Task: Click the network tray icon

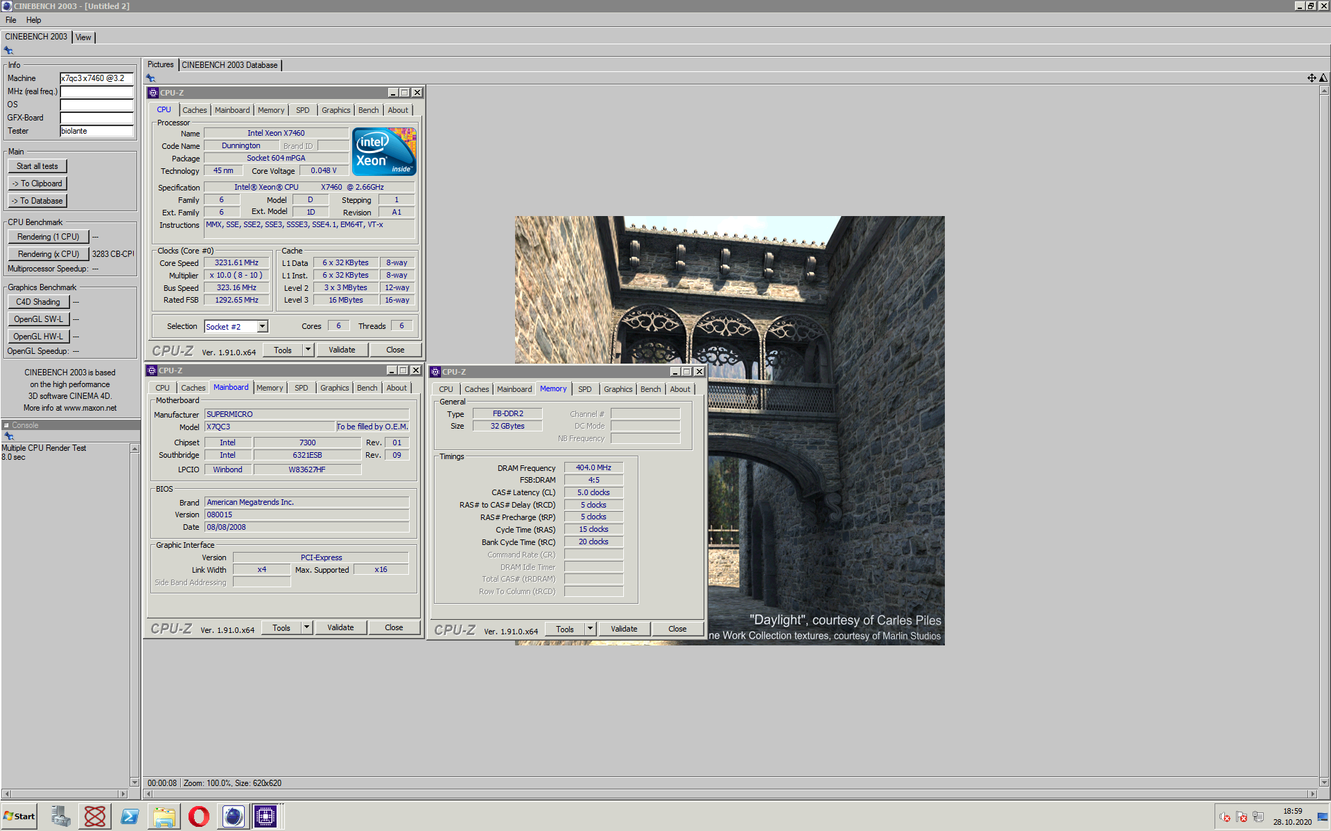Action: click(1258, 817)
